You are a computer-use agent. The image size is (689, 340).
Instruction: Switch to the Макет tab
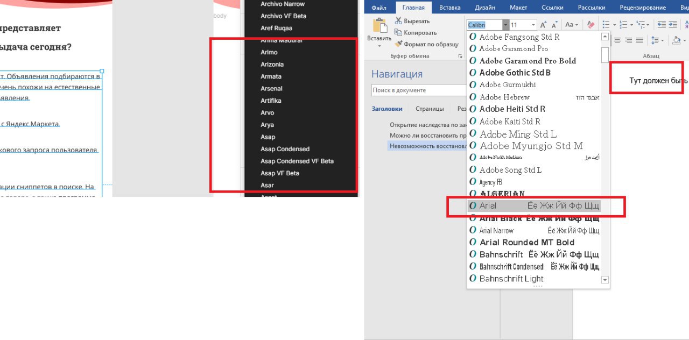click(x=518, y=8)
